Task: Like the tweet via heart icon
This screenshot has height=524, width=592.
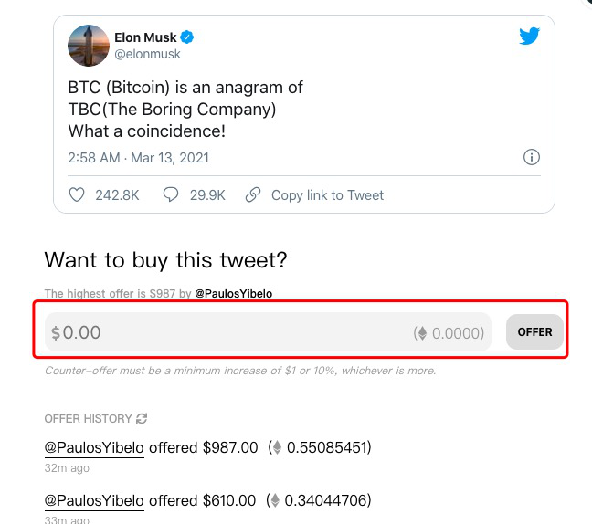Action: coord(77,194)
